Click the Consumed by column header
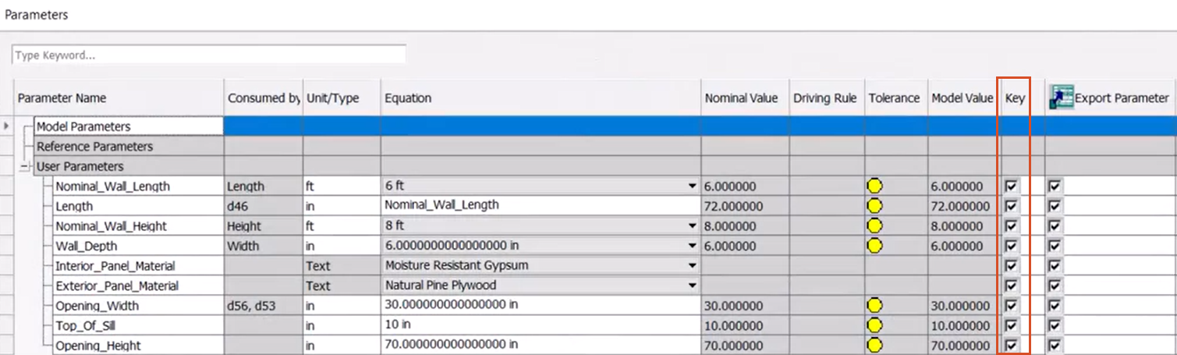The image size is (1177, 355). point(264,98)
